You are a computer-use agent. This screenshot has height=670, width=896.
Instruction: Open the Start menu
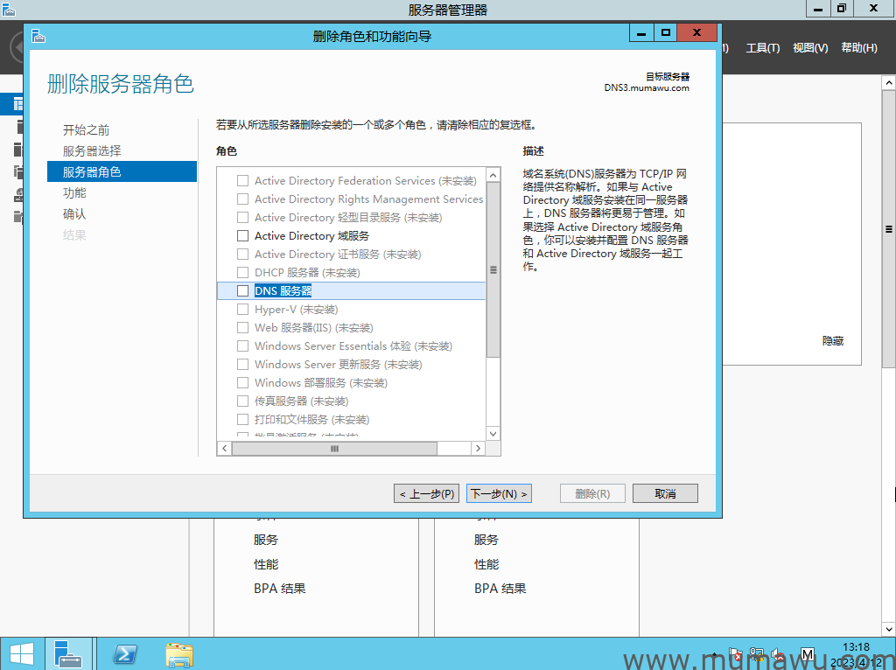tap(22, 653)
